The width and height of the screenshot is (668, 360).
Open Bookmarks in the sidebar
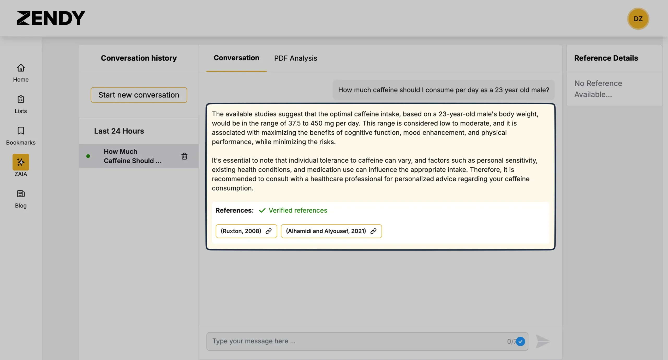[21, 136]
